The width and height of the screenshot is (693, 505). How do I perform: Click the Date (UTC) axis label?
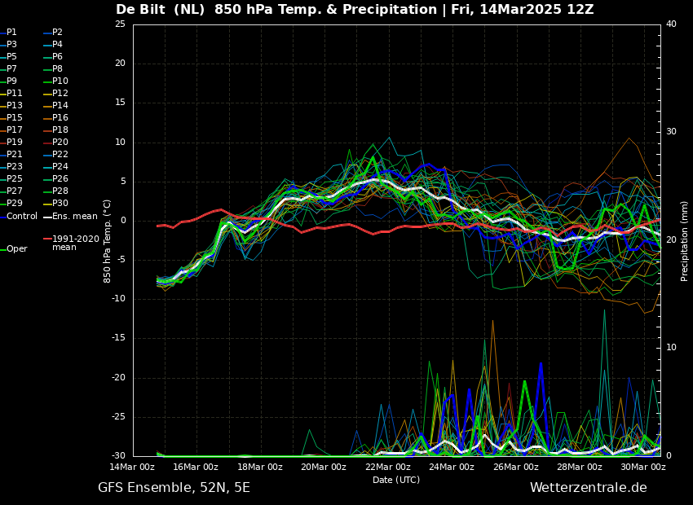coord(396,480)
